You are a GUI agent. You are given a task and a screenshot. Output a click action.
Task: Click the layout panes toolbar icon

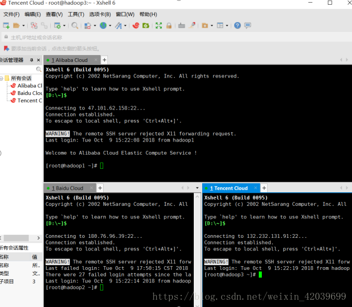(x=220, y=26)
